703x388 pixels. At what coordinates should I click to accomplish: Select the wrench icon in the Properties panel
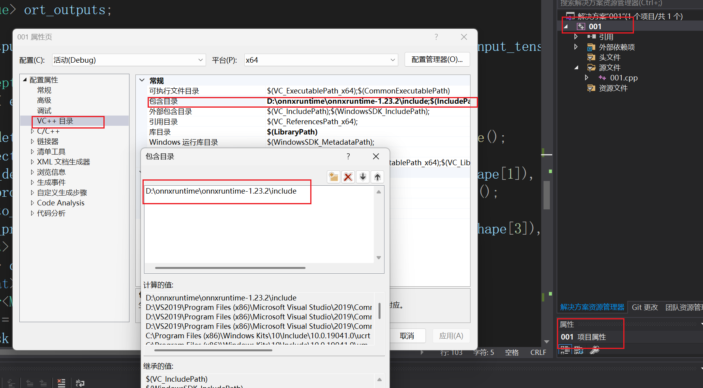point(594,350)
